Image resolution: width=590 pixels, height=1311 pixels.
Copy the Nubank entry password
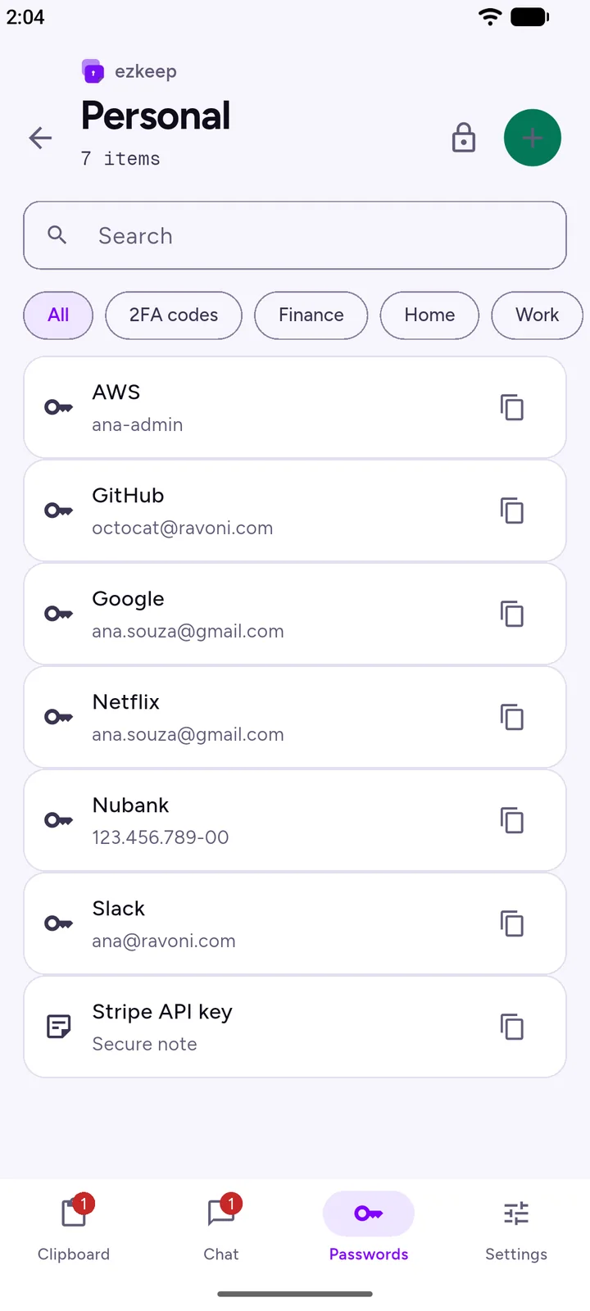[x=512, y=820]
